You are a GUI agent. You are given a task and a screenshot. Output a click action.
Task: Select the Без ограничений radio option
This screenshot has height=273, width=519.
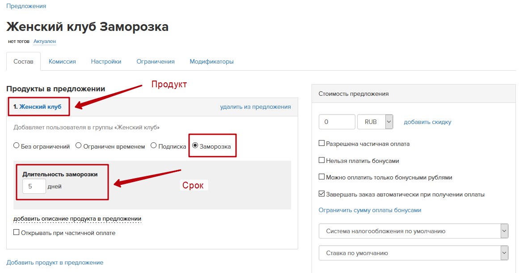click(x=16, y=145)
